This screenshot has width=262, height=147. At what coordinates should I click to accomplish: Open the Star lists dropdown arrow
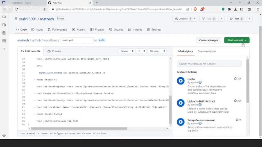[249, 19]
